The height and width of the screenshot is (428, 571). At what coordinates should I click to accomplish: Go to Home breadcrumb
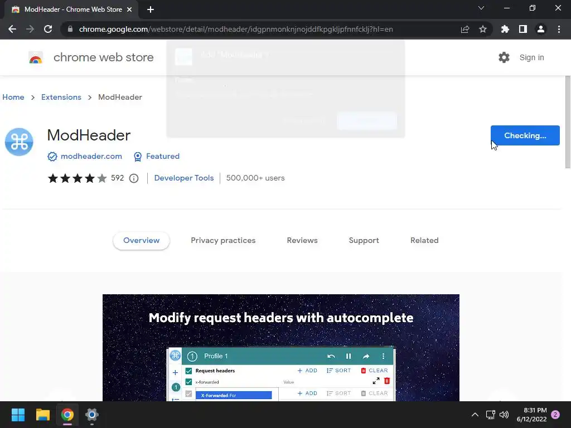tap(13, 97)
